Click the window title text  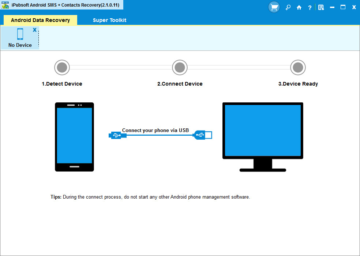(65, 5)
